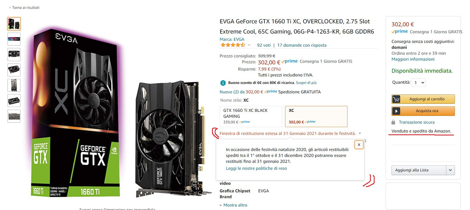Expand Mostra altro product details
Viewport: 470px width, 210px height.
click(x=233, y=205)
